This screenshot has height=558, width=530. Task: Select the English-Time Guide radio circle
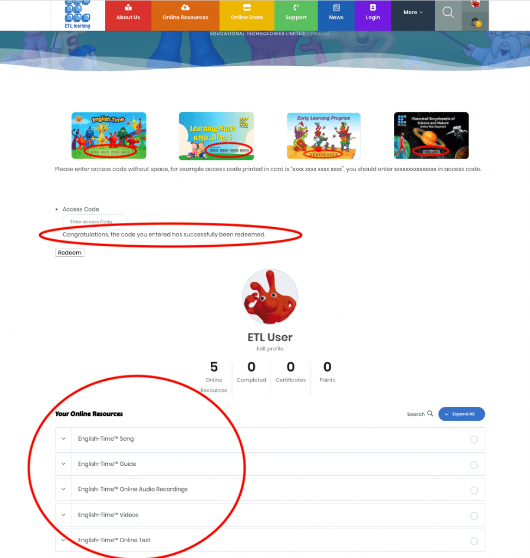coord(474,465)
